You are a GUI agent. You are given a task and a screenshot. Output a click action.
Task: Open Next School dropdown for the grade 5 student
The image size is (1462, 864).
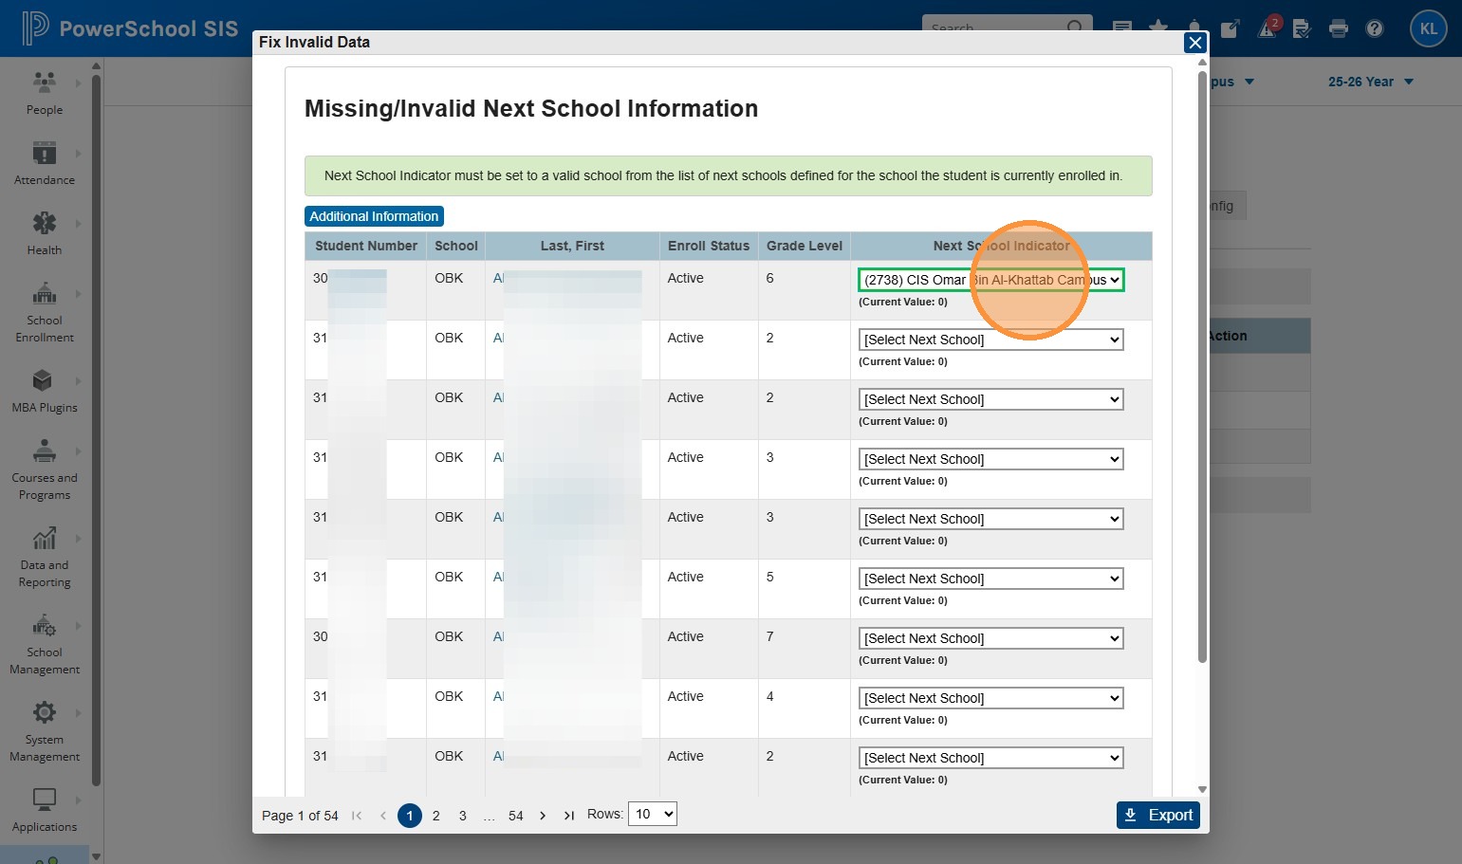pyautogui.click(x=990, y=579)
